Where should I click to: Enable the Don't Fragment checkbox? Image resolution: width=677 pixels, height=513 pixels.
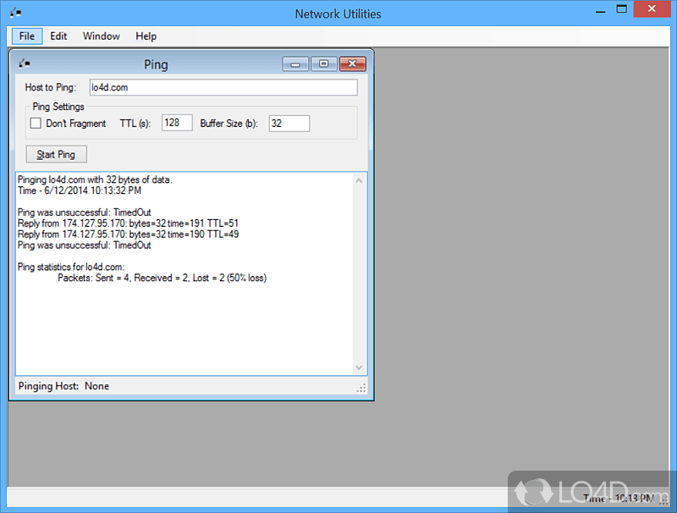click(36, 124)
